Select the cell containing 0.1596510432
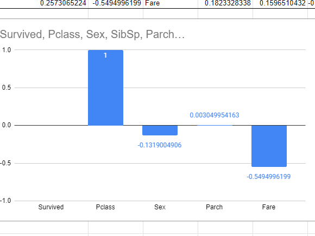The image size is (315, 236). (x=280, y=4)
